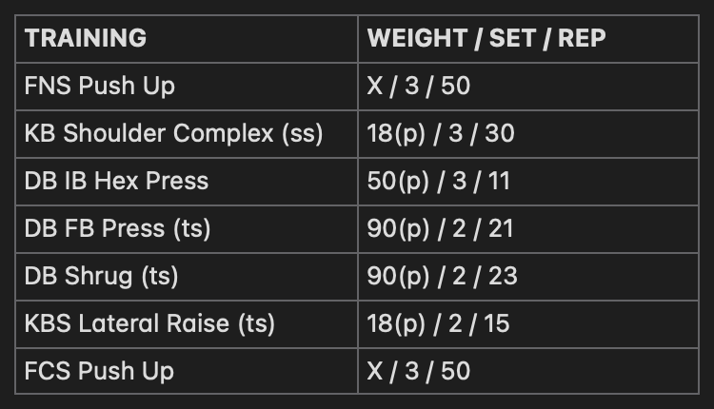Select the DB IB Hex Press cell
This screenshot has height=409, width=714.
[x=187, y=182]
